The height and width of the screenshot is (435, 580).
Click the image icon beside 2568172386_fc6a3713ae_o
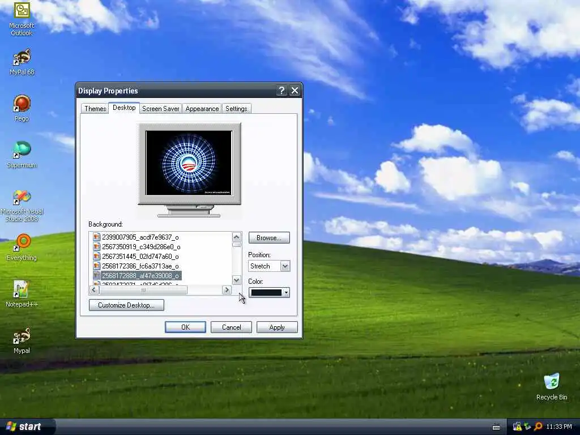(x=96, y=266)
